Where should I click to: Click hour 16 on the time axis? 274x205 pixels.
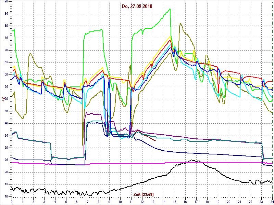[185, 202]
